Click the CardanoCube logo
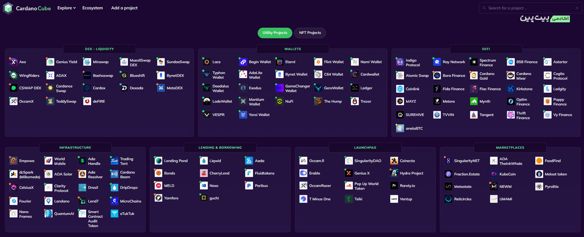Image resolution: width=584 pixels, height=237 pixels. pyautogui.click(x=27, y=8)
